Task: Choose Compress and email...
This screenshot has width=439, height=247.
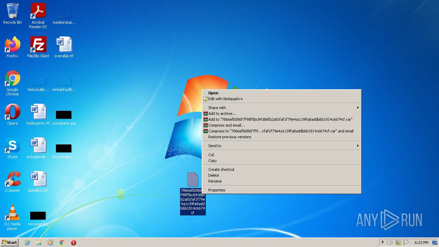Action: (x=282, y=125)
